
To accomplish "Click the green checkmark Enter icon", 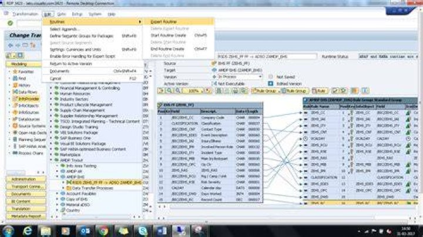I will click(x=10, y=23).
